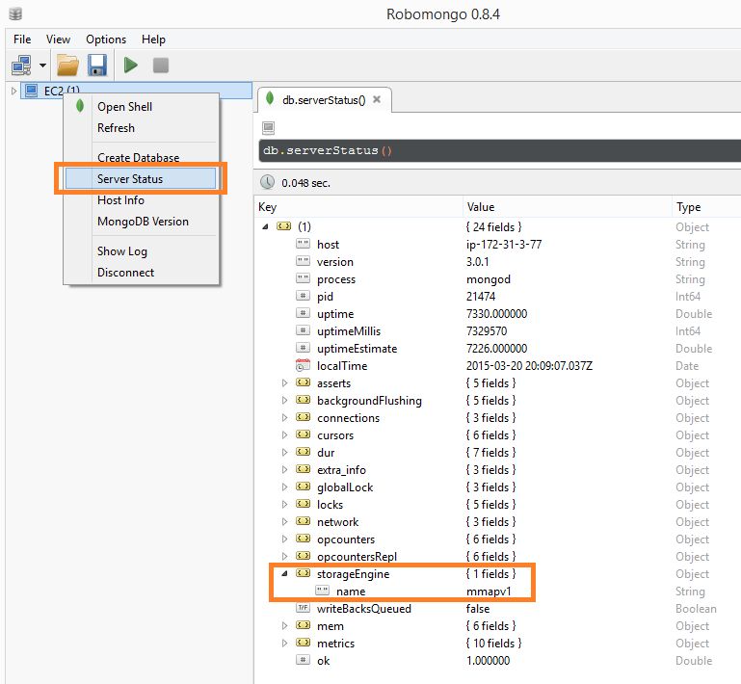Open the Options menu
The width and height of the screenshot is (741, 684).
[x=106, y=39]
